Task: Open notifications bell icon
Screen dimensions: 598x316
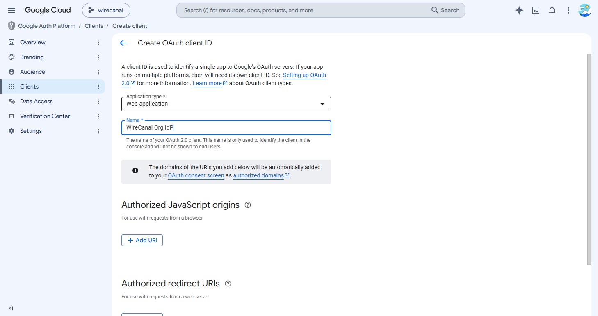Action: (x=552, y=11)
